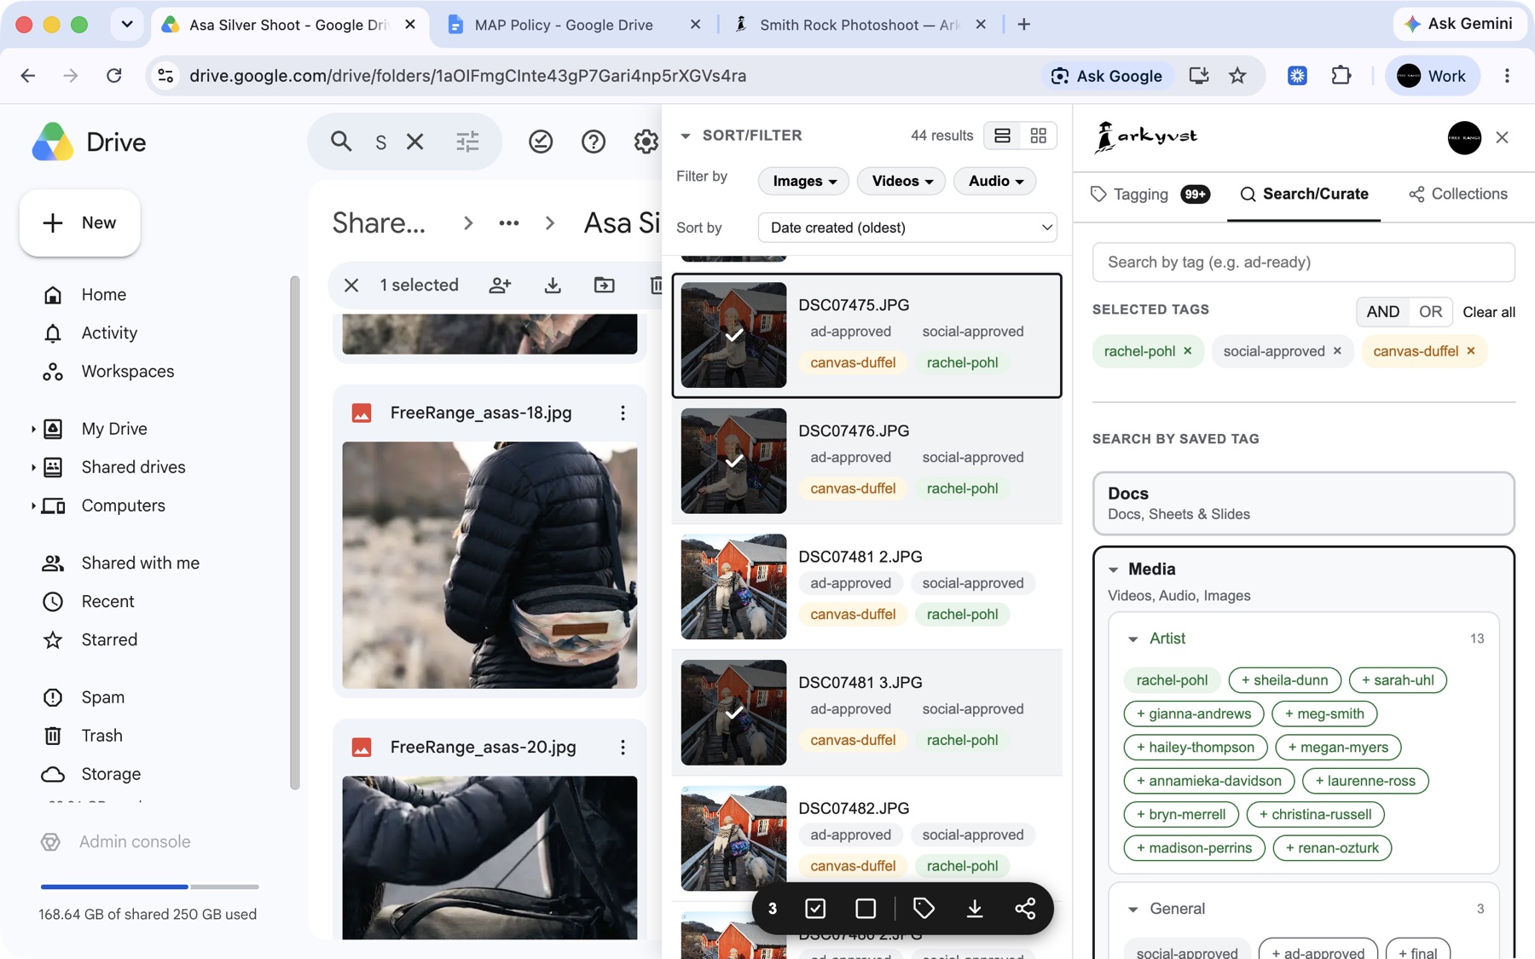The height and width of the screenshot is (959, 1535).
Task: Collapse the SORT/FILTER section
Action: coord(685,136)
